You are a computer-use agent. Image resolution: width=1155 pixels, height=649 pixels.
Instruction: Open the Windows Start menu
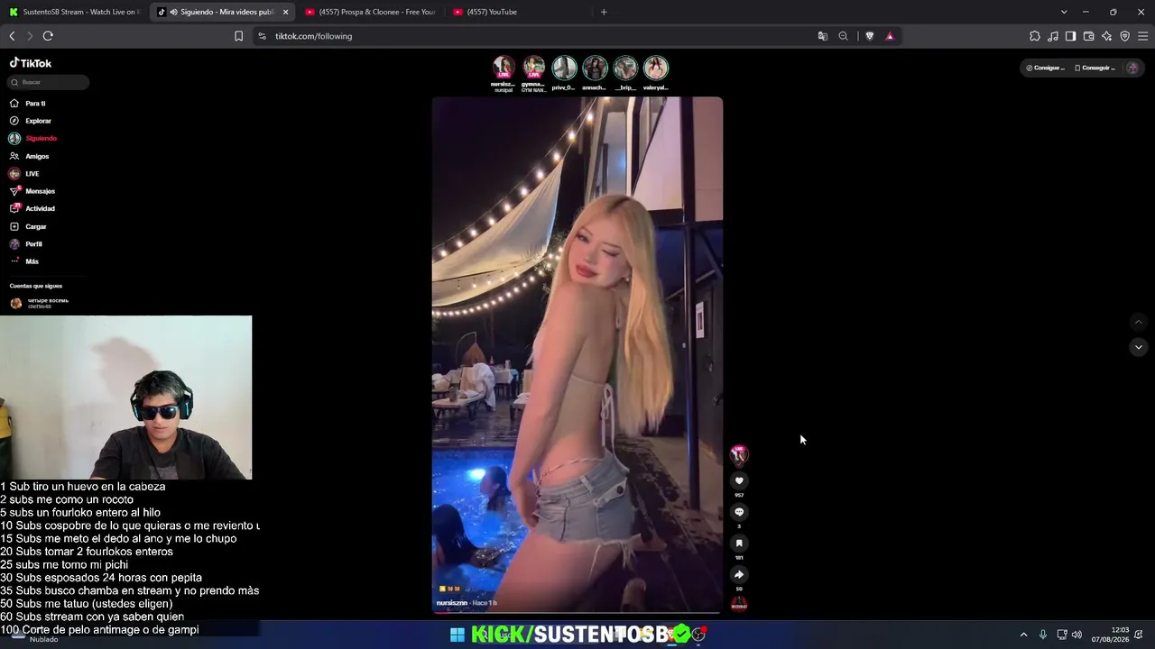coord(457,635)
